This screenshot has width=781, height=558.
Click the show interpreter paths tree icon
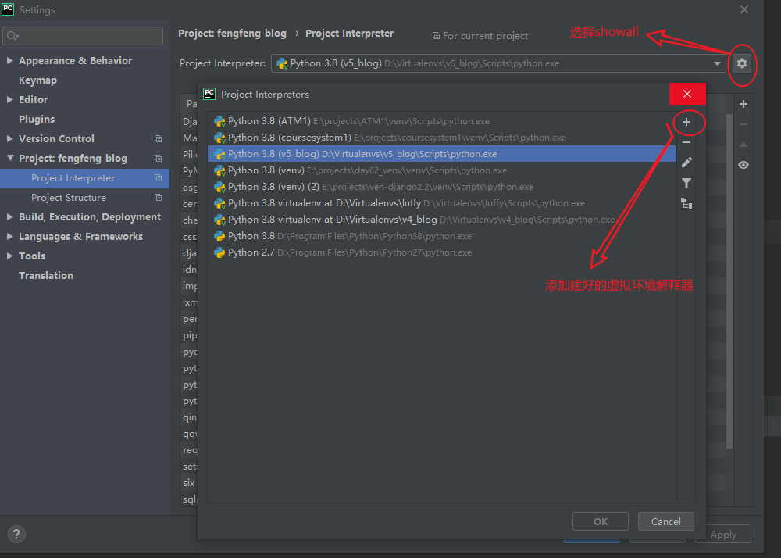tap(686, 203)
